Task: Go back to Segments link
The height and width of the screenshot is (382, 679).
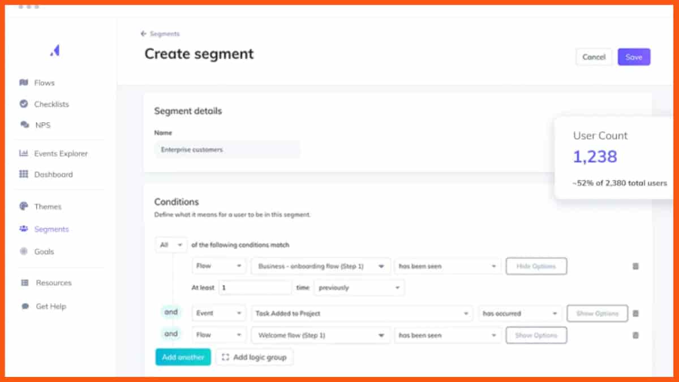Action: (x=160, y=34)
